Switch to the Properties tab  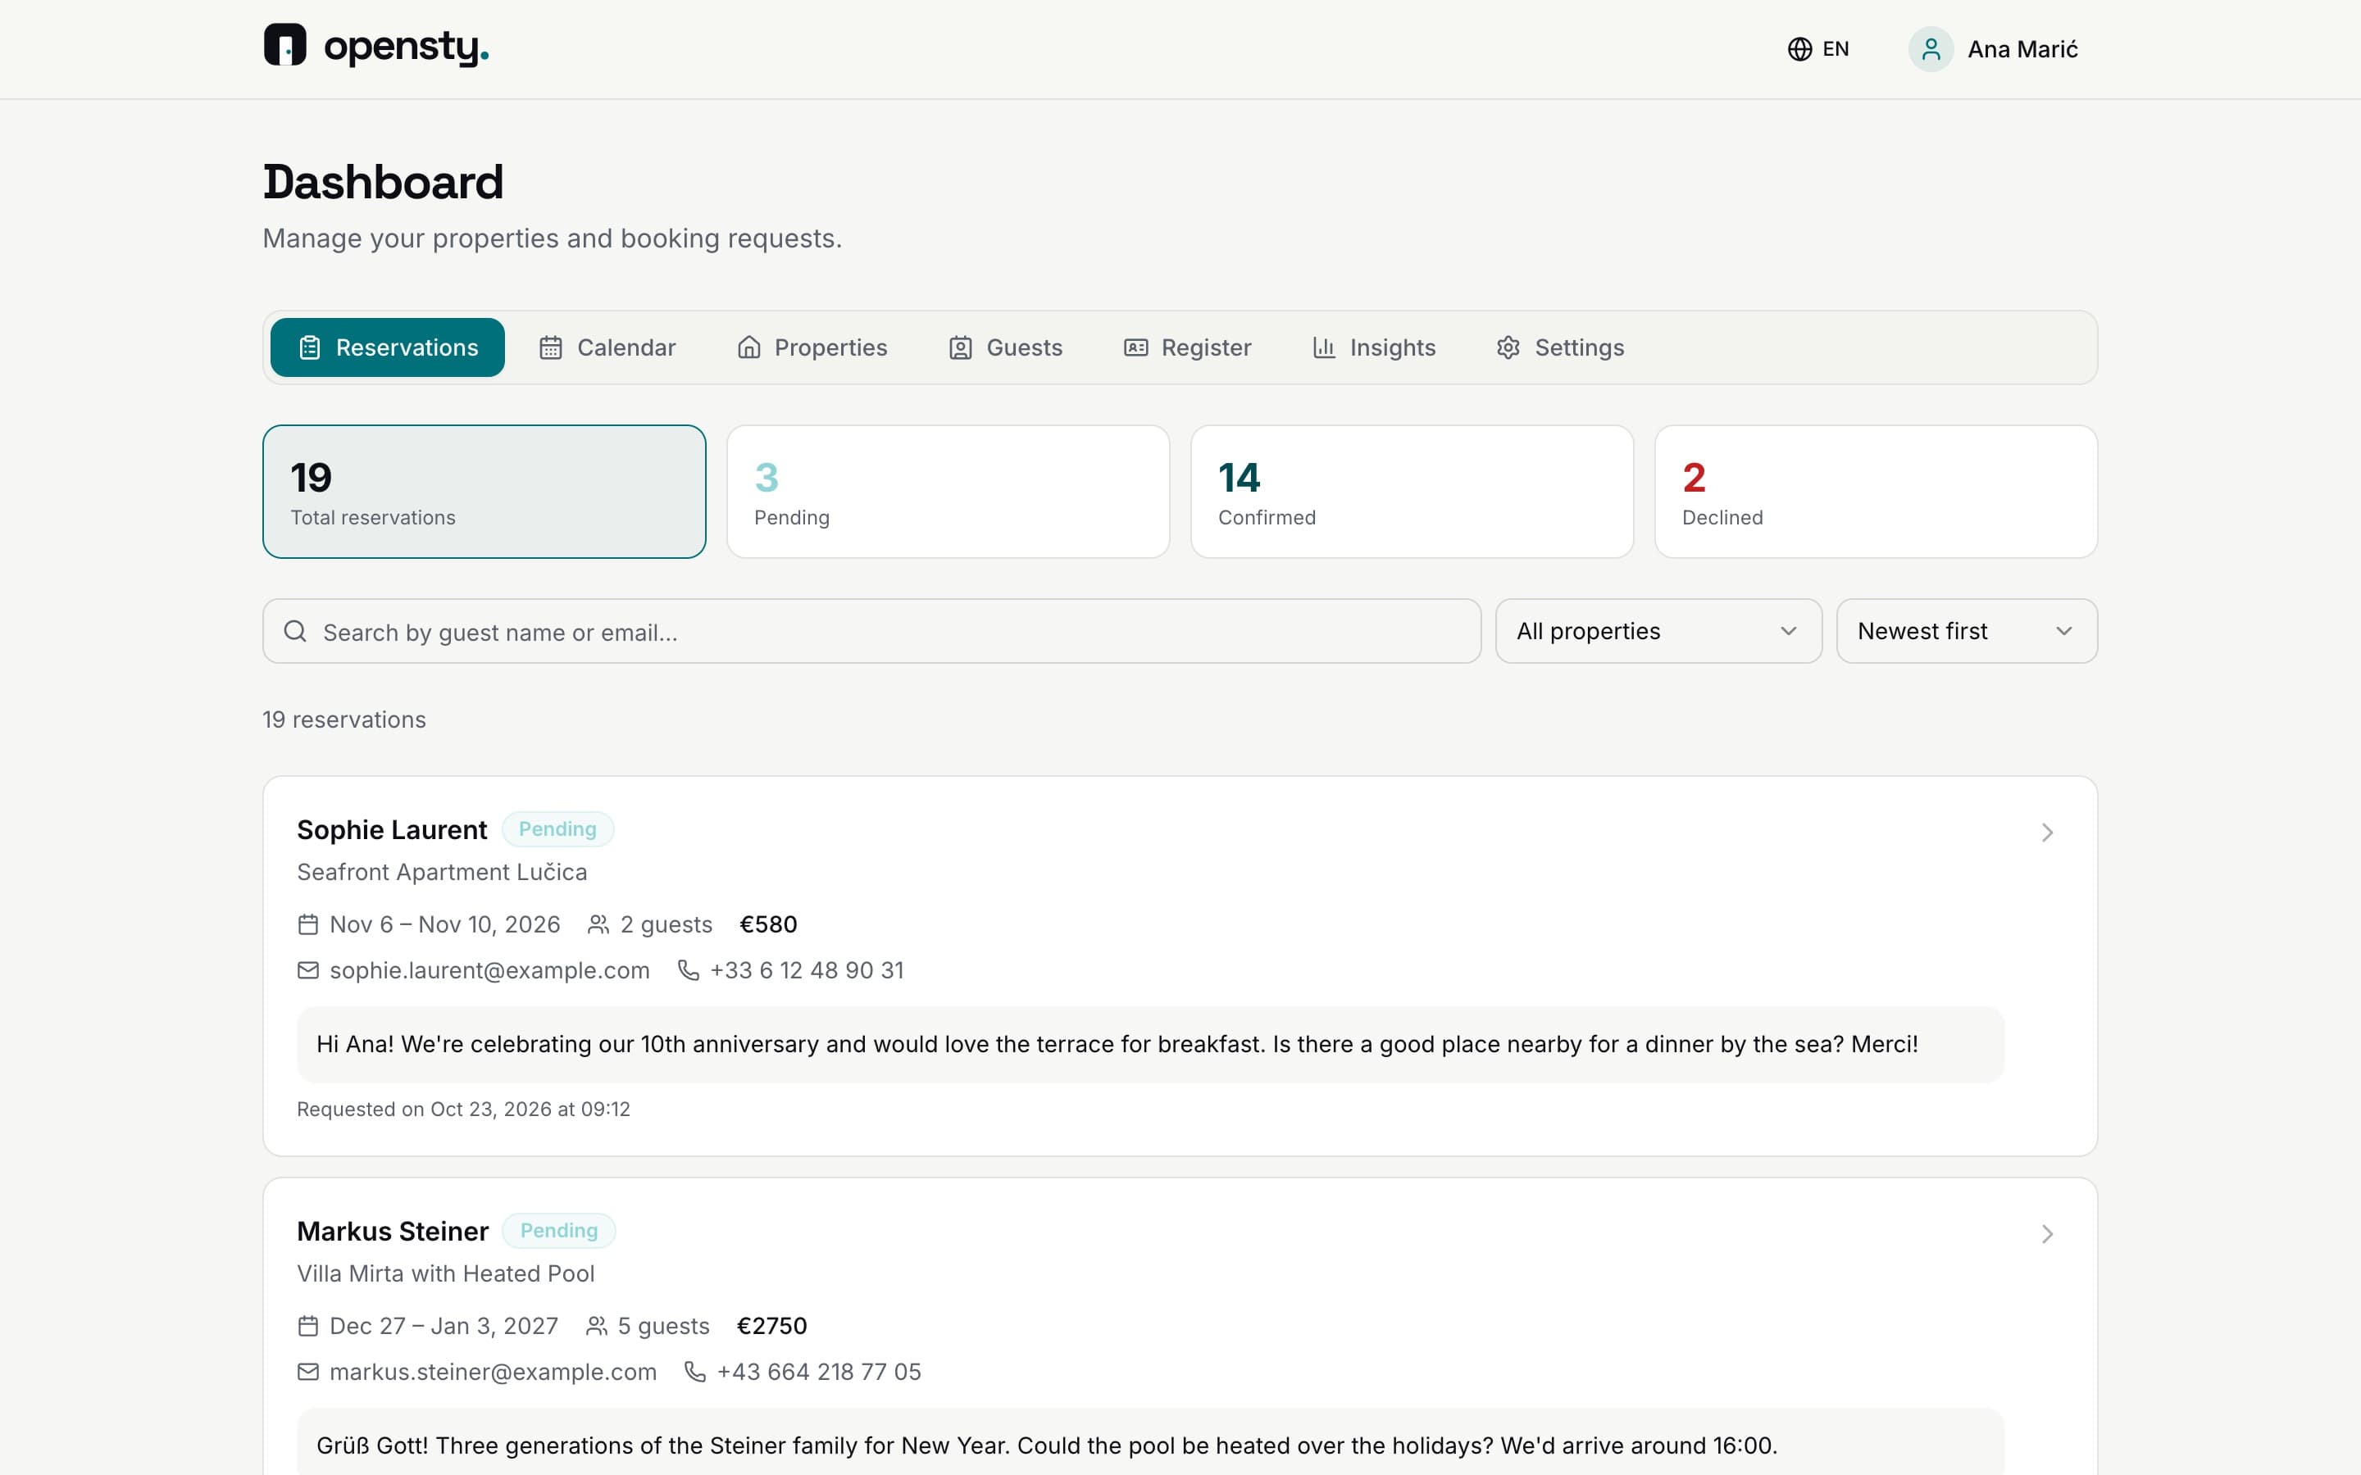coord(812,347)
